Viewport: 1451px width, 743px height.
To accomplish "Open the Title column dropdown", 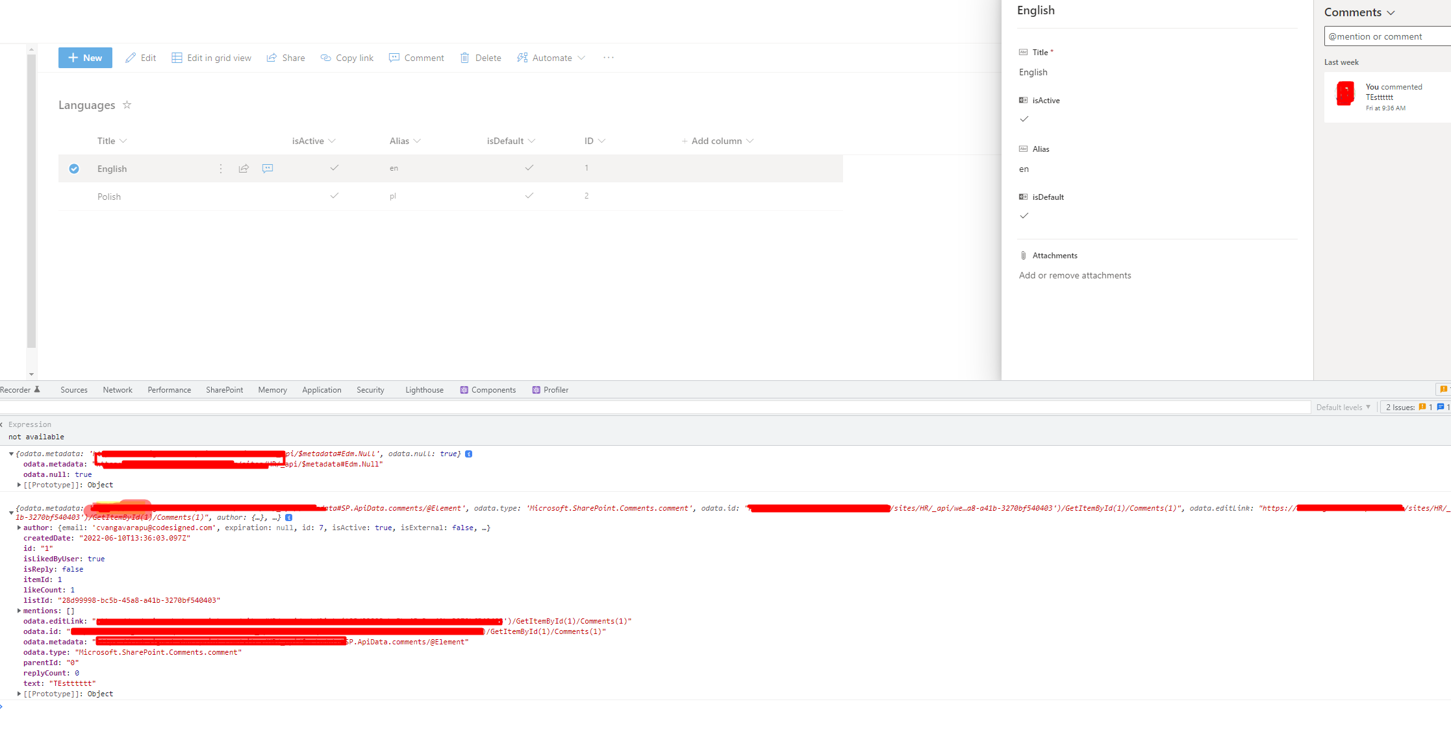I will 123,141.
